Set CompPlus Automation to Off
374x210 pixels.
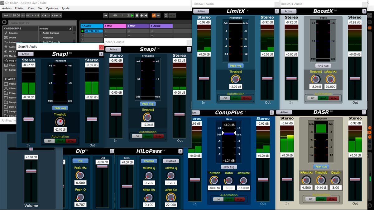pos(218,199)
